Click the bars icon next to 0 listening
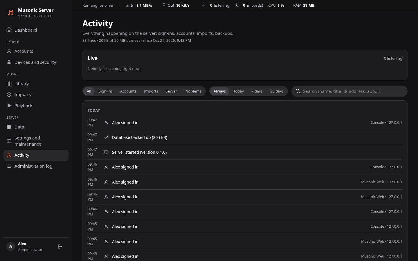418x261 pixels. 203,5
